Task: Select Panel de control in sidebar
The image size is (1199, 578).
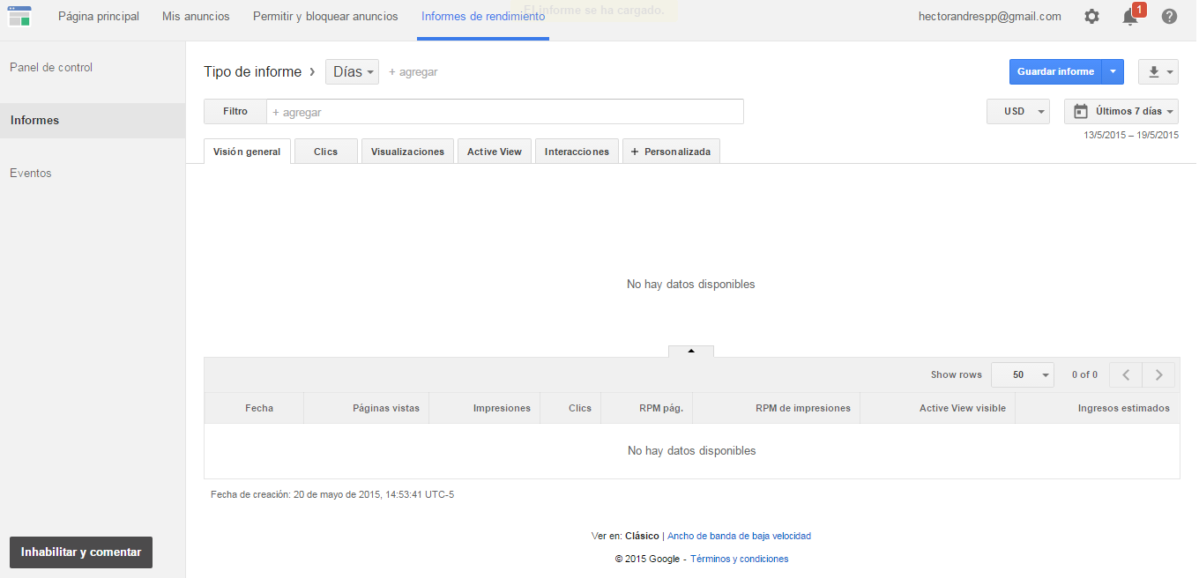Action: [51, 67]
